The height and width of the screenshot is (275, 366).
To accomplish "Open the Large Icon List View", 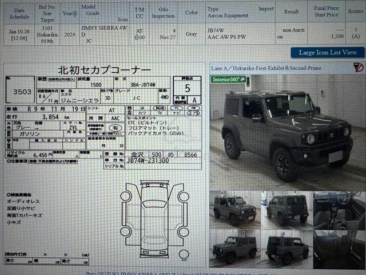I will point(328,52).
